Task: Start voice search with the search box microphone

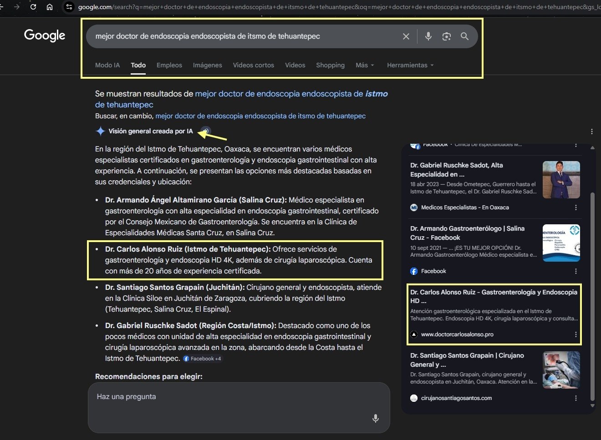Action: pos(428,36)
